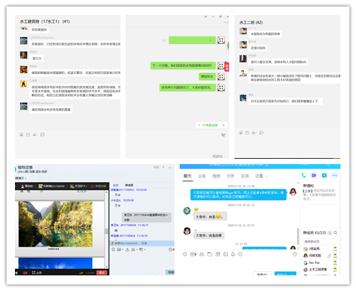The image size is (356, 291).
Task: Switch to the 公告 tab
Action: (x=202, y=176)
